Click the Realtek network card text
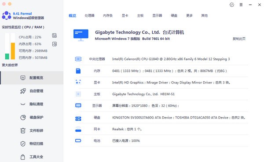Image resolution: width=264 pixels, height=162 pixels. click(x=127, y=129)
